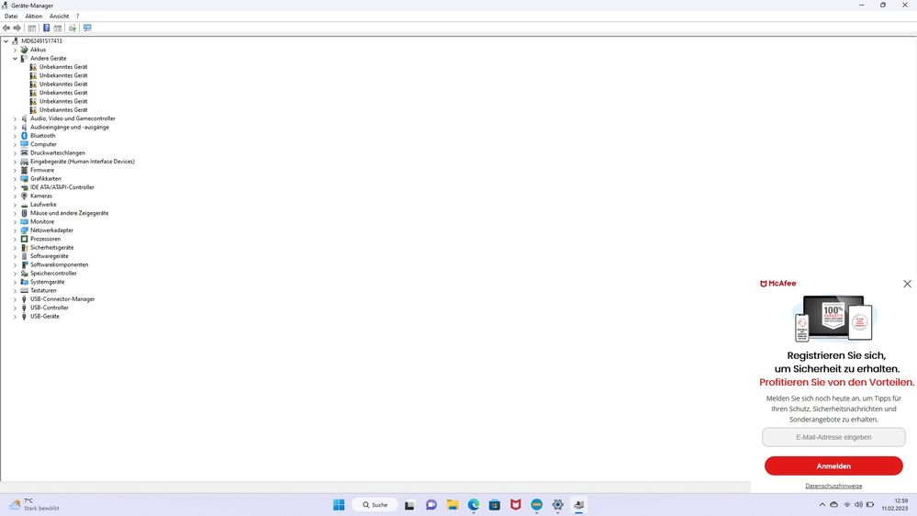Expand the USB-Controller category

[15, 308]
